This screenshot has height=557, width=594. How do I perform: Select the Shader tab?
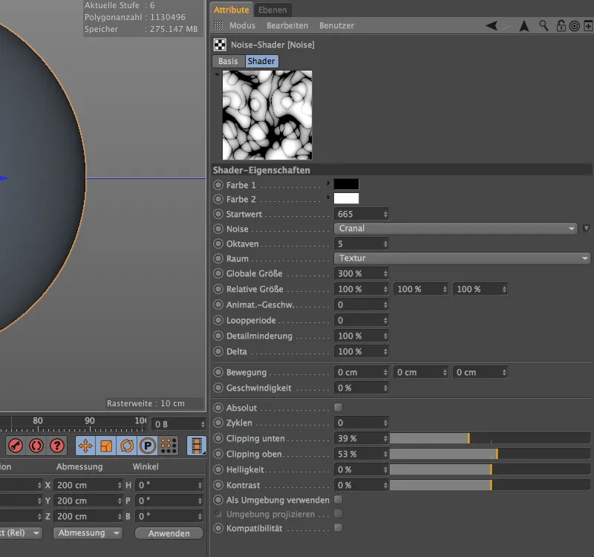pyautogui.click(x=261, y=61)
